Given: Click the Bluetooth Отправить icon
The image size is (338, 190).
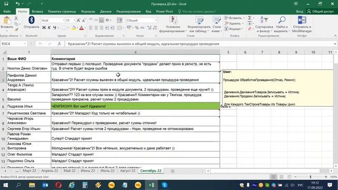Looking at the screenshot, I should pos(32,22).
